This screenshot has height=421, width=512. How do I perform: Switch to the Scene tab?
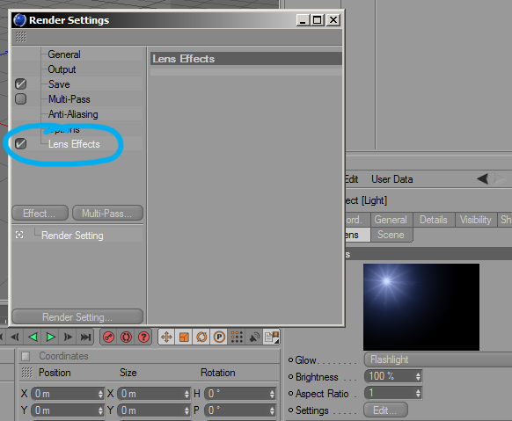click(x=391, y=235)
